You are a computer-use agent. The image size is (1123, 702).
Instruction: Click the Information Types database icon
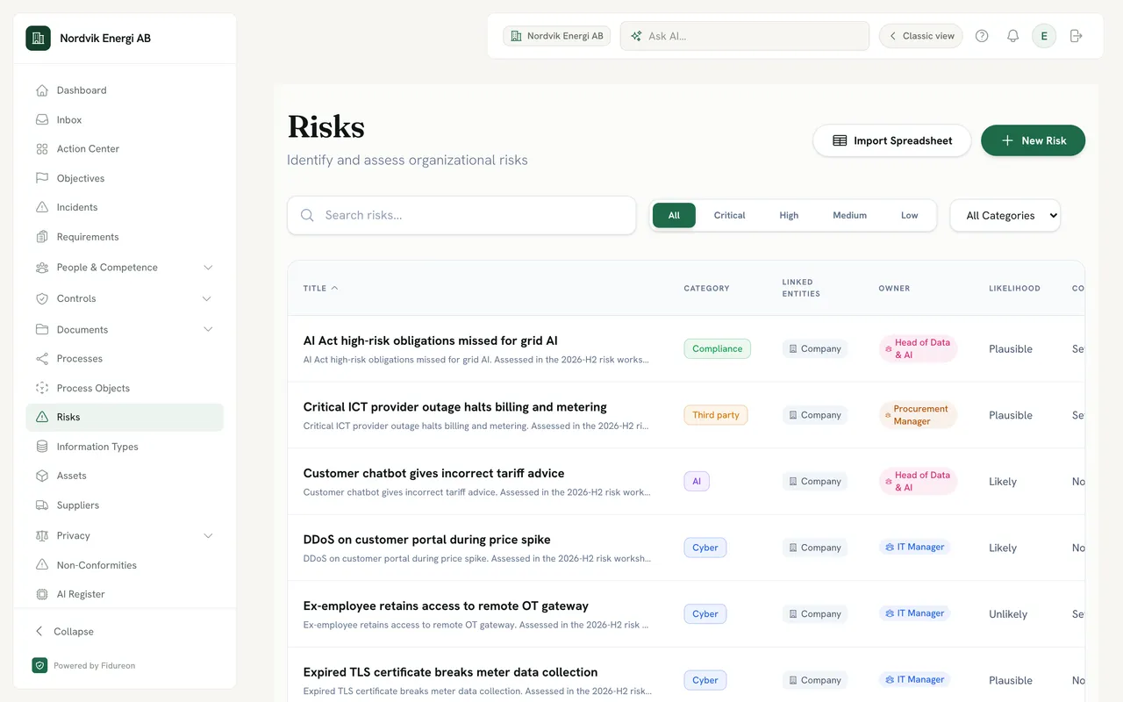[x=42, y=447]
